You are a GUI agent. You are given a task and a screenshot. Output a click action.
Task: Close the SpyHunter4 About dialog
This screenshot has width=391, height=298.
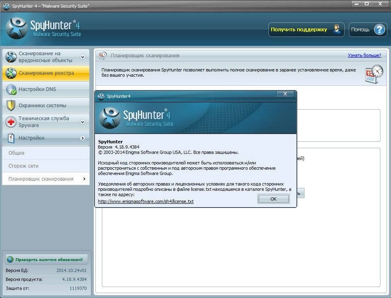(x=285, y=94)
